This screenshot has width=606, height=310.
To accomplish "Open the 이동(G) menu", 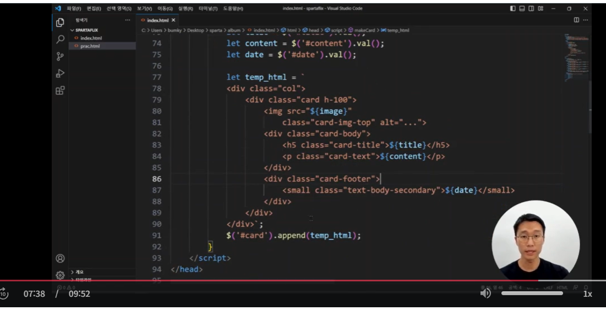I will coord(165,8).
